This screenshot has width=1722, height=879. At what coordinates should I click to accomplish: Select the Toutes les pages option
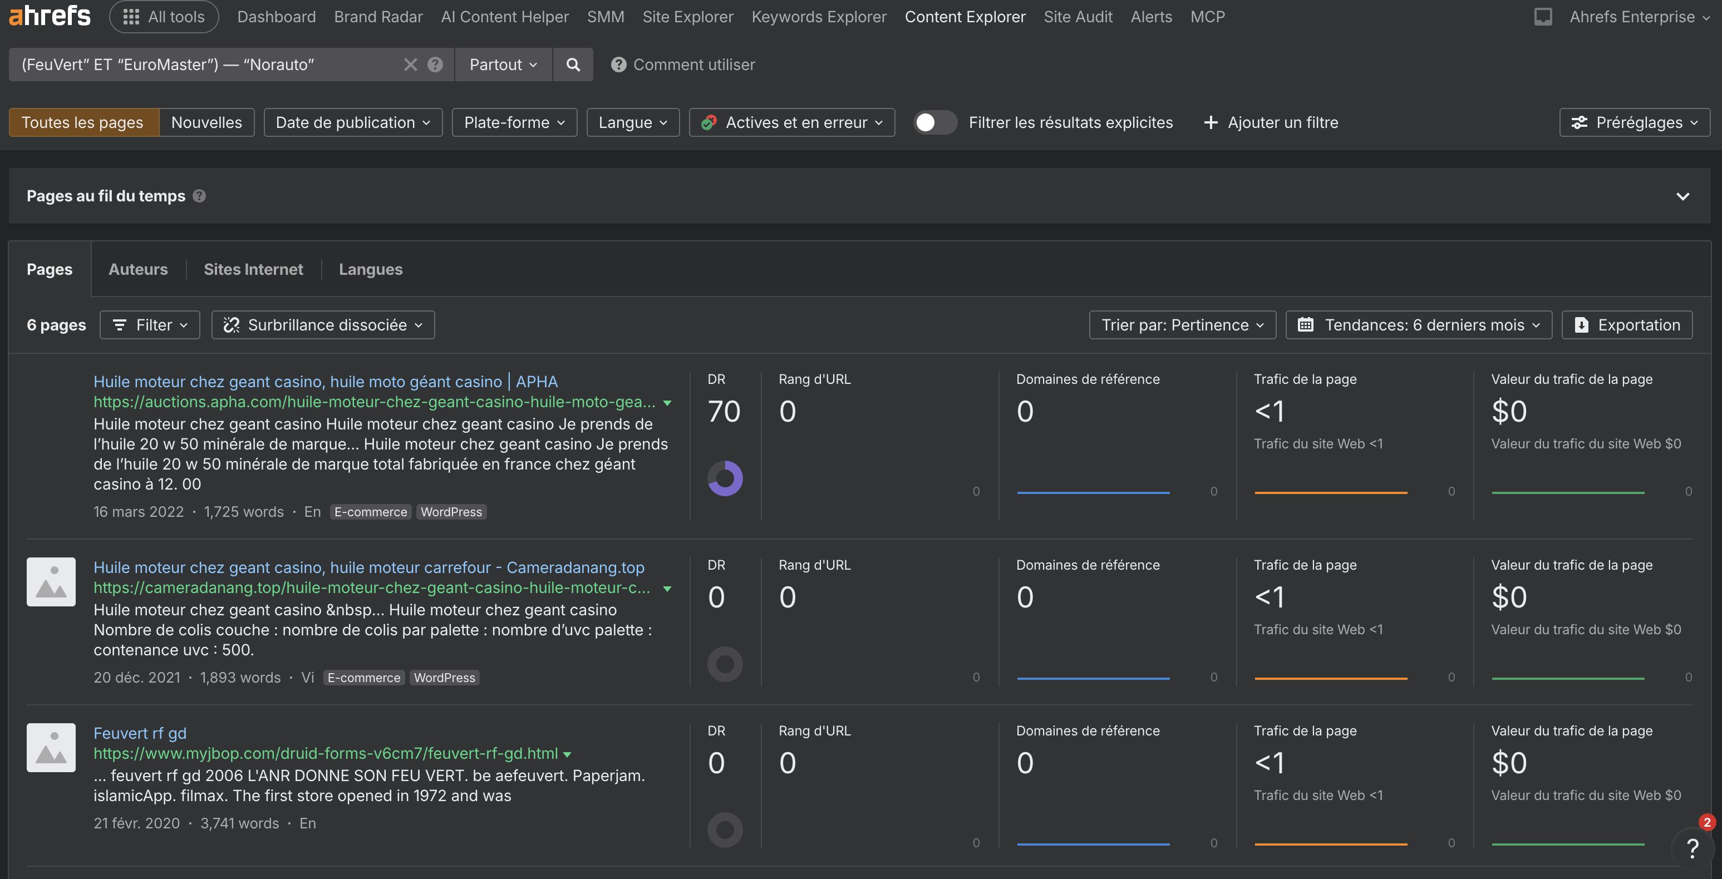click(x=83, y=122)
